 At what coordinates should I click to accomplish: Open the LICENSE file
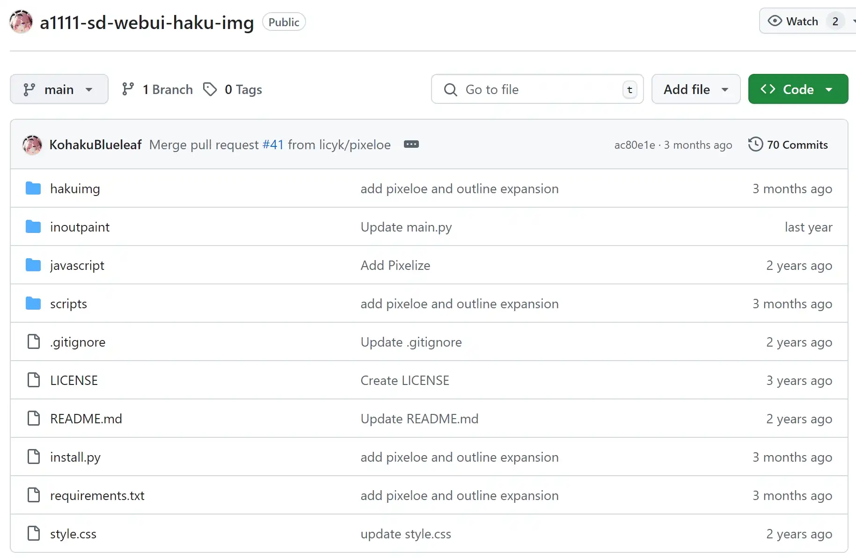click(74, 380)
